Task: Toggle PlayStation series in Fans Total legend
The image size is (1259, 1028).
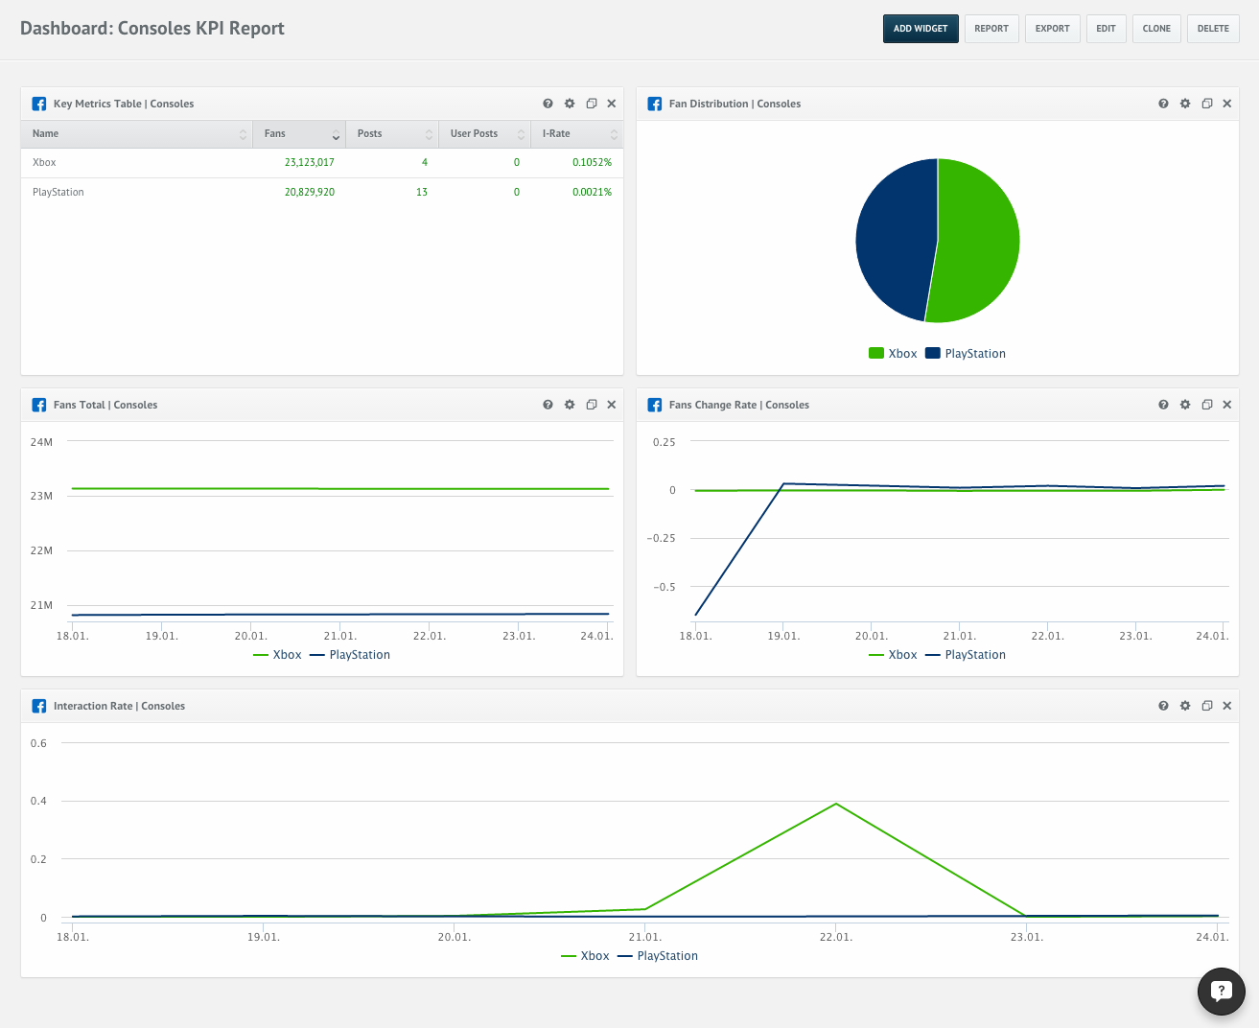Action: tap(350, 655)
